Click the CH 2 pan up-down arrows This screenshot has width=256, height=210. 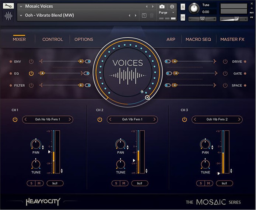127,147
